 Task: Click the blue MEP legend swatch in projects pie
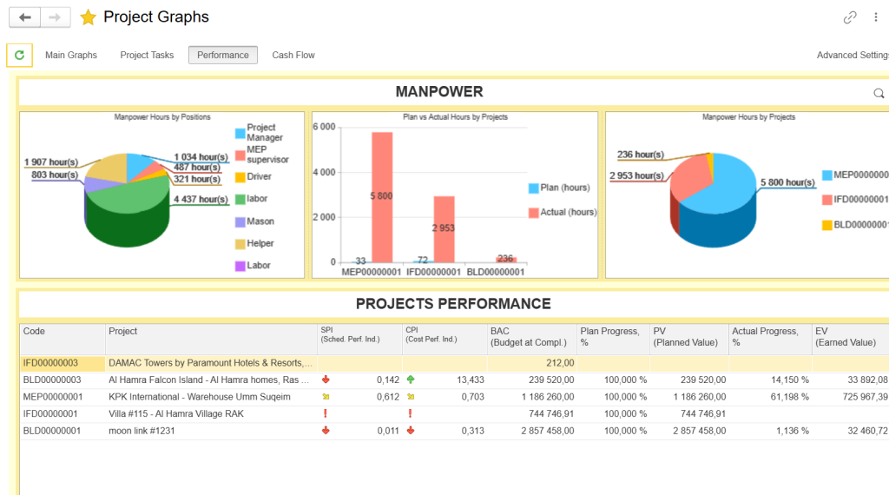point(827,175)
